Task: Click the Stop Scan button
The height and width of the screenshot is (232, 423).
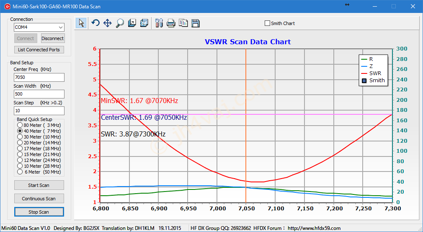Action: (39, 212)
